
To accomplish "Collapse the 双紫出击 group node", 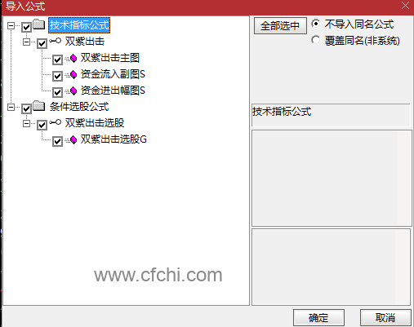I will tap(26, 42).
